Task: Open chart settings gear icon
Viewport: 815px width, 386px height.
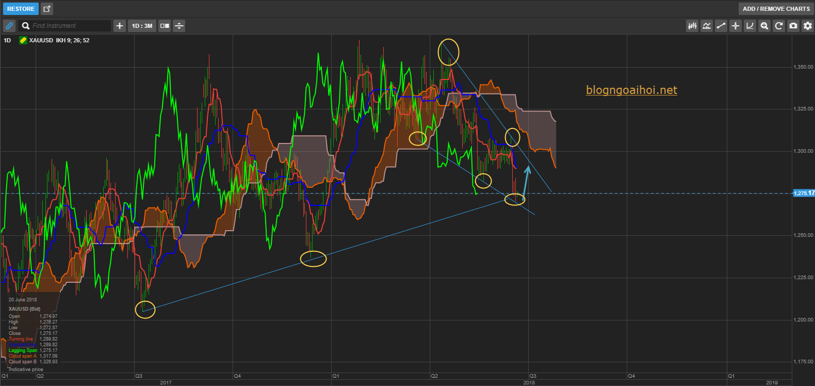Action: tap(808, 26)
